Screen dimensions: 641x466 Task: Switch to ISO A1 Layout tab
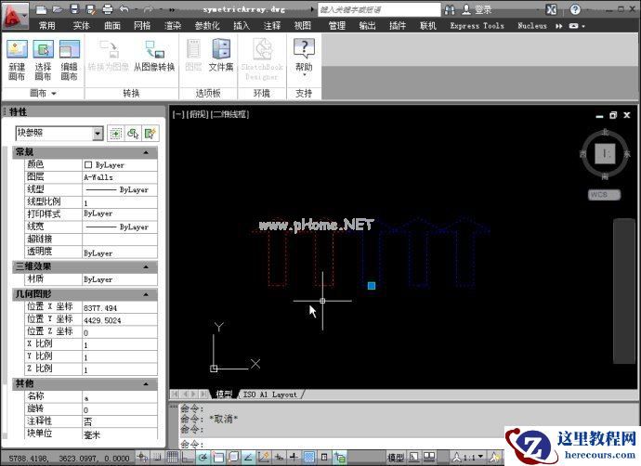269,395
